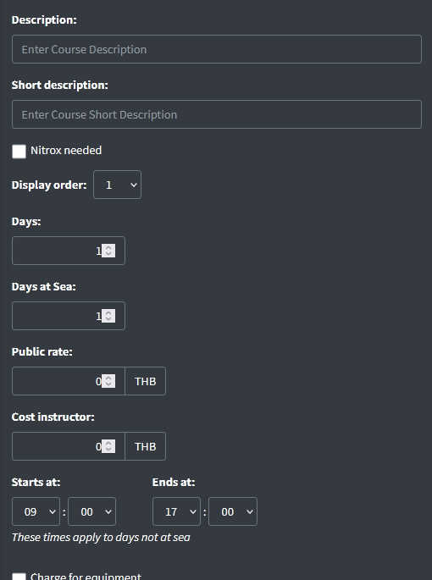Screen dimensions: 432x580
Task: Decrease the Days value with down arrow
Action: [108, 254]
